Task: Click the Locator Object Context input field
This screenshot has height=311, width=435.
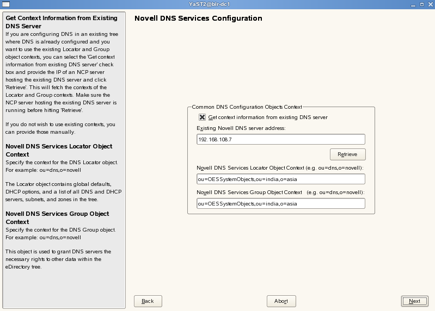Action: [x=280, y=179]
